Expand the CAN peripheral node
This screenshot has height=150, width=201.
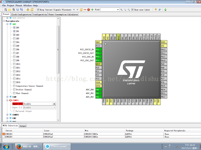(7, 97)
